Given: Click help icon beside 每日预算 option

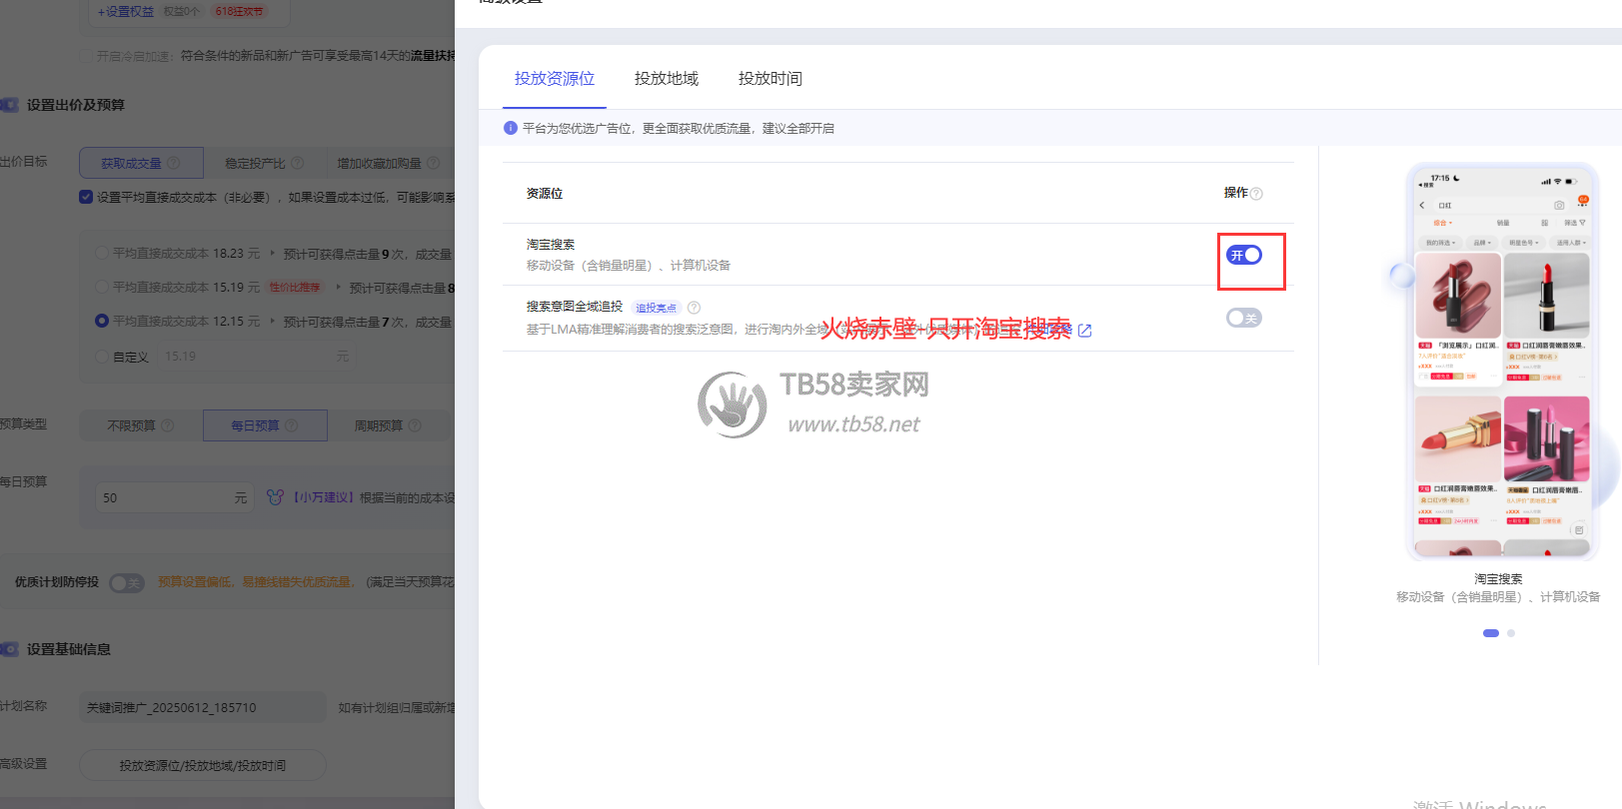Looking at the screenshot, I should (x=292, y=425).
